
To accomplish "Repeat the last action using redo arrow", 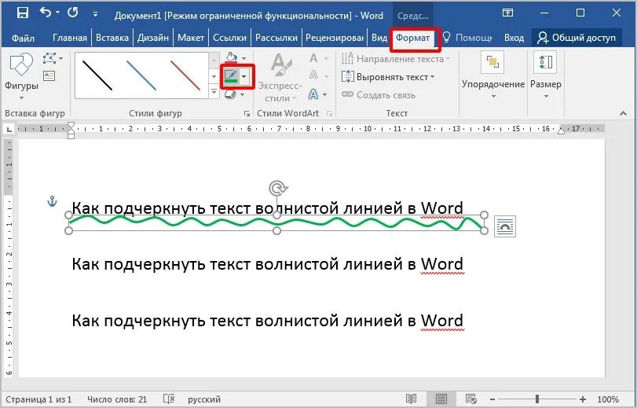I will coord(73,13).
